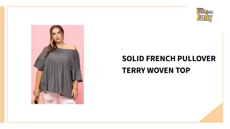Click the straw handbag in the model's hand

35,101
